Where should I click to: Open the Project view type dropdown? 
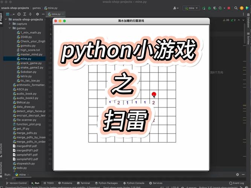[x=10, y=14]
